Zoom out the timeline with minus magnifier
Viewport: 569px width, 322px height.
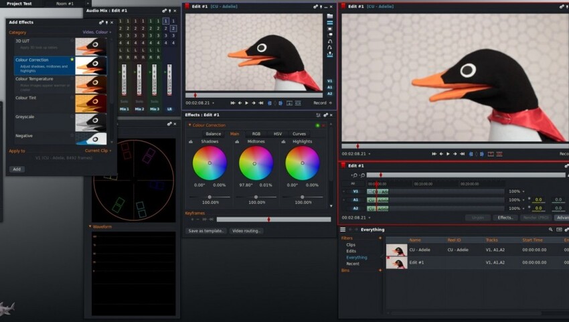click(361, 175)
